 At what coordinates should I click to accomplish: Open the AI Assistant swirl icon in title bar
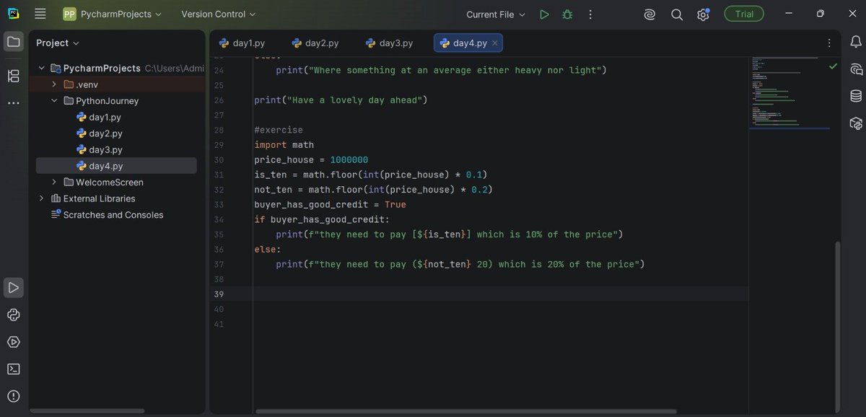(x=649, y=14)
